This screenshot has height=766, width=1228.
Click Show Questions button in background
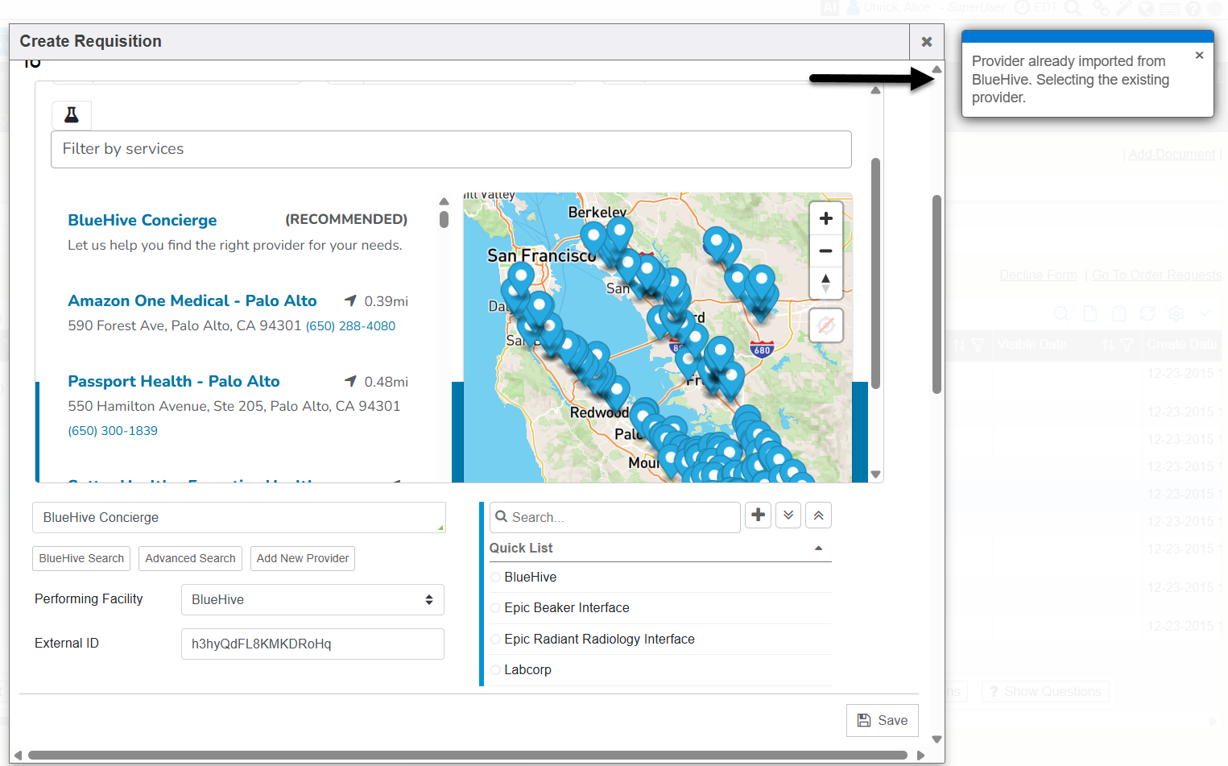[1045, 692]
